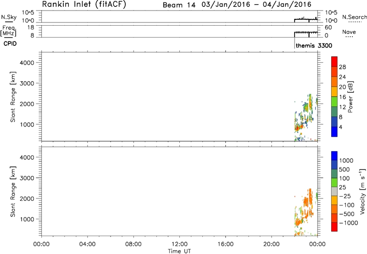Click the "Beam 14" label
The height and width of the screenshot is (254, 367).
[179, 5]
